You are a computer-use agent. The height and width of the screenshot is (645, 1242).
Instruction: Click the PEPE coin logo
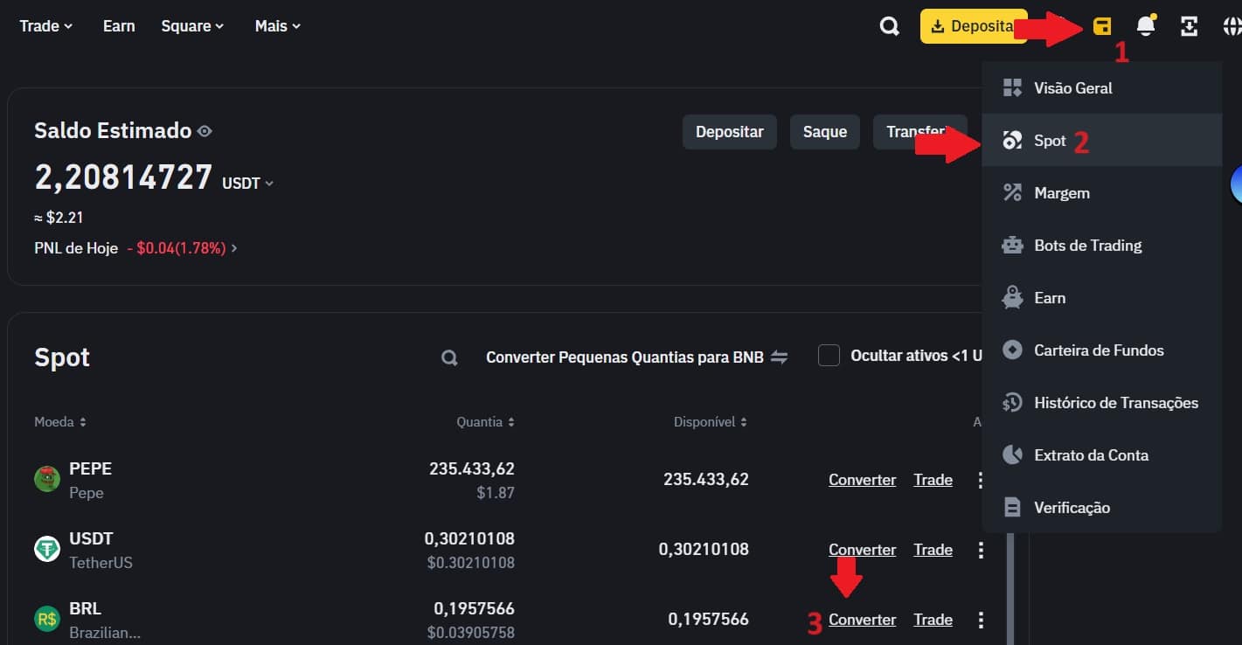coord(47,479)
